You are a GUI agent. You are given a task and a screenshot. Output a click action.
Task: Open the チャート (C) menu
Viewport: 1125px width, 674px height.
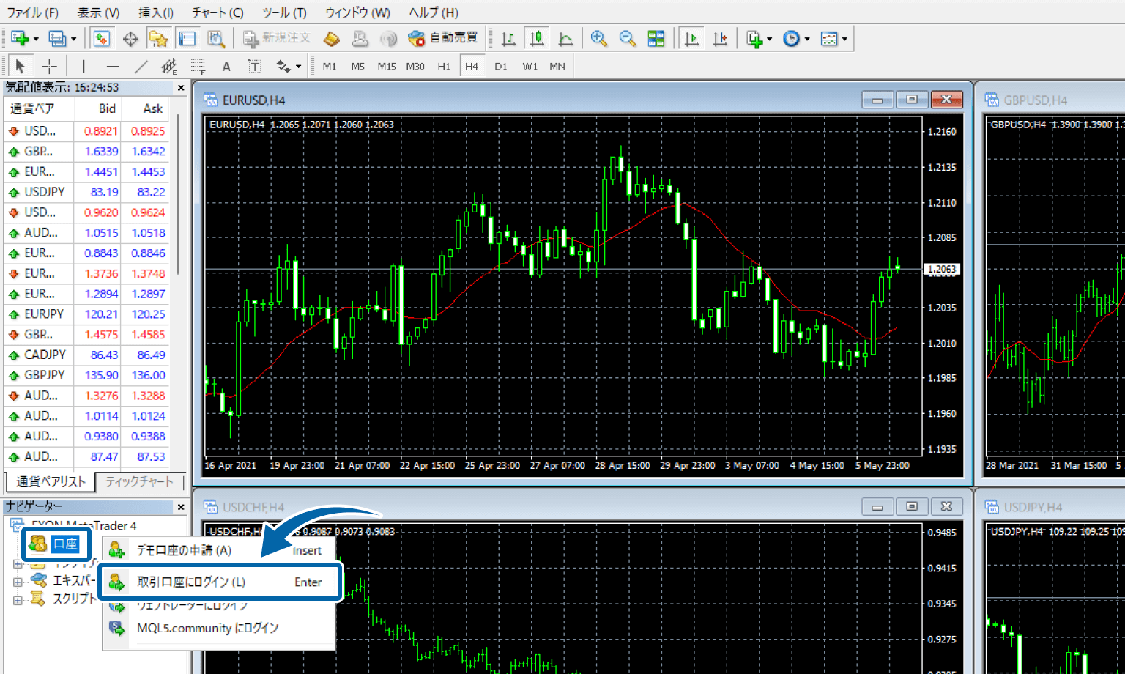click(x=218, y=12)
